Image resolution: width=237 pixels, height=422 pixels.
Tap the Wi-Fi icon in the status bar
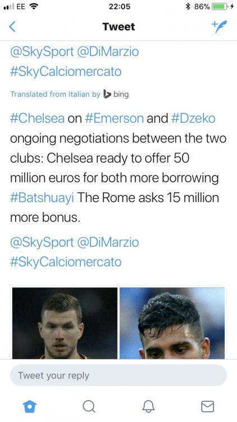click(34, 6)
